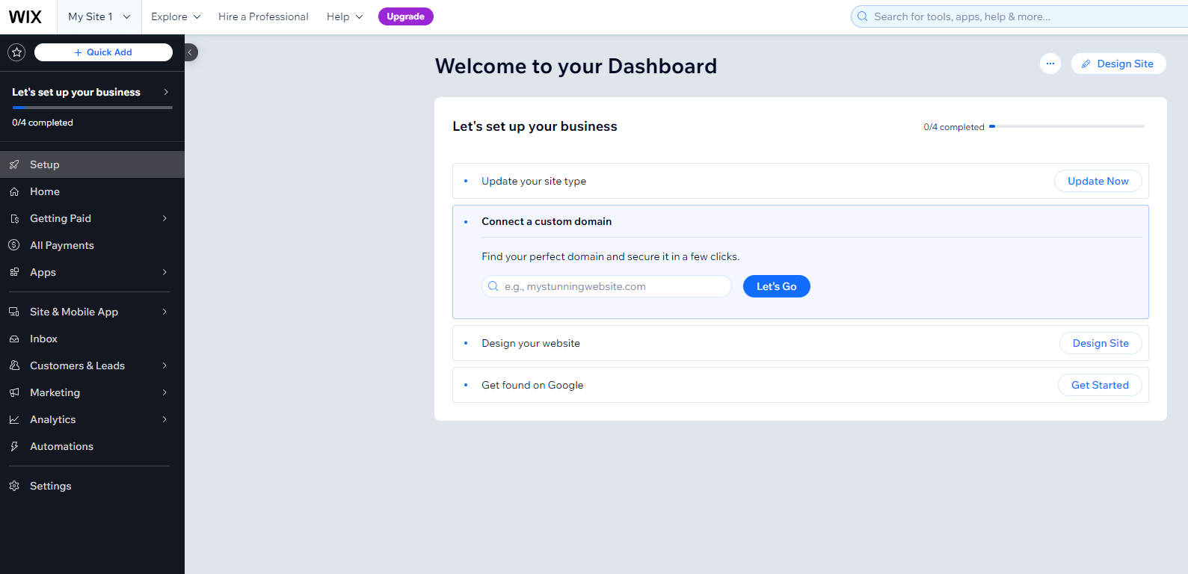Go to Home in sidebar
The image size is (1188, 574).
click(x=92, y=191)
